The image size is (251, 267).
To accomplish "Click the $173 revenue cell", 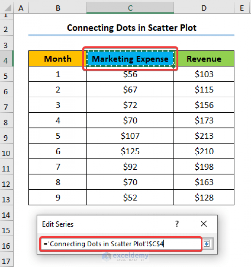I will [204, 120].
